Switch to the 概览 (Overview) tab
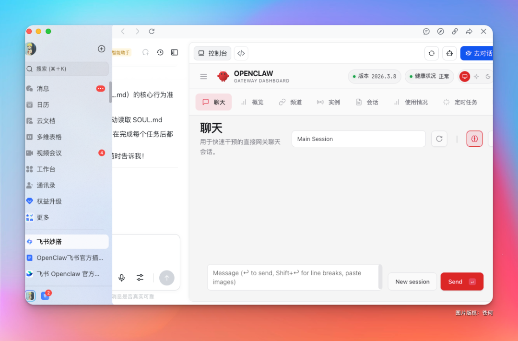 tap(252, 102)
